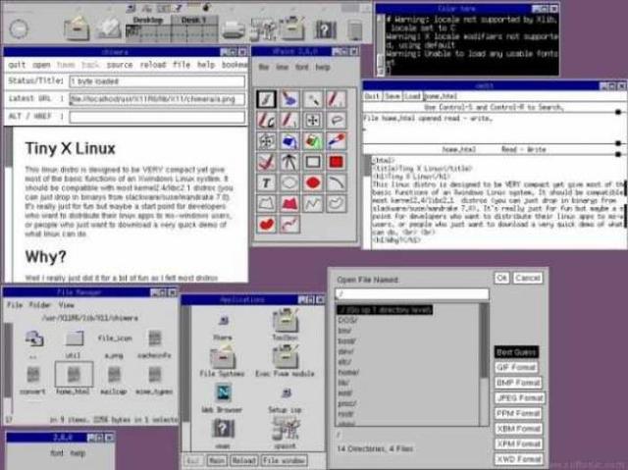This screenshot has height=470, width=628.
Task: Click the ALT / HREF field in chimera
Action: 157,117
